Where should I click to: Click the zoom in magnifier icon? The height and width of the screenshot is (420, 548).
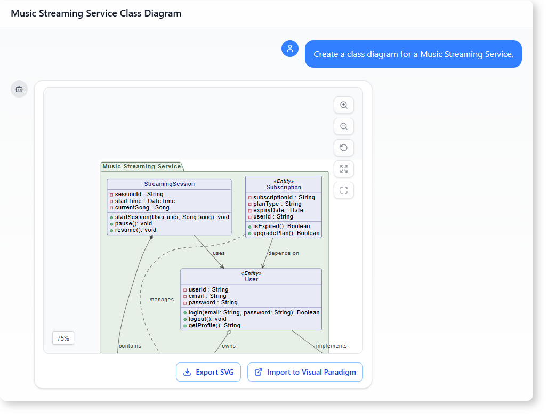[x=344, y=106]
